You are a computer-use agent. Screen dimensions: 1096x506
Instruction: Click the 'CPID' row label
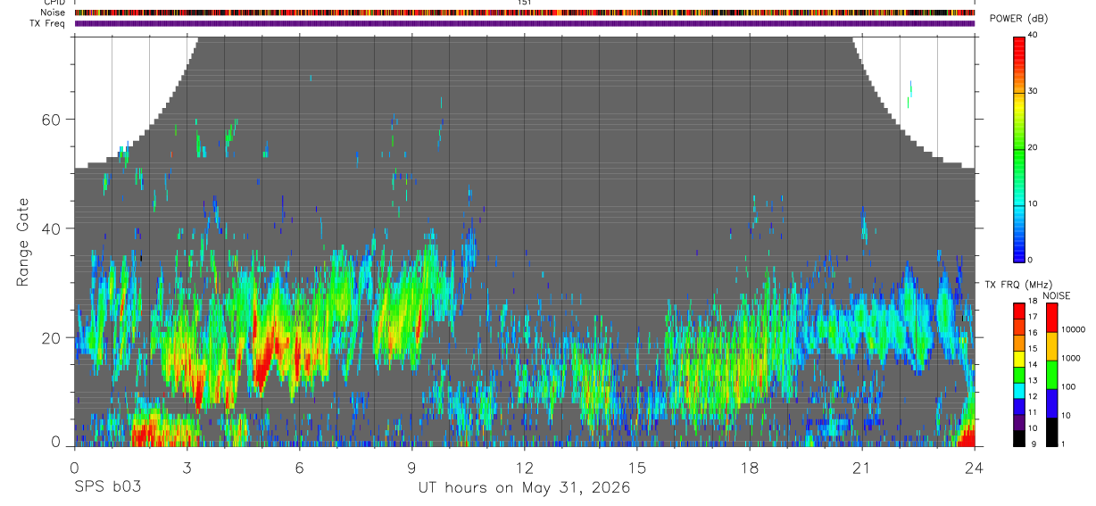click(53, 3)
